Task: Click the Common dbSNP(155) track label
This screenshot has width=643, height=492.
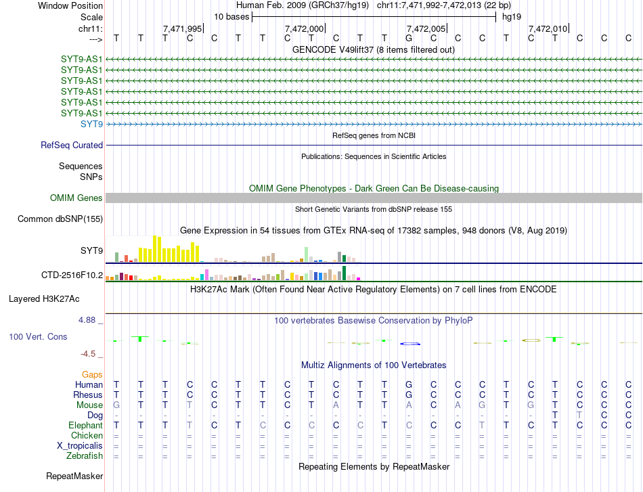Action: click(60, 219)
